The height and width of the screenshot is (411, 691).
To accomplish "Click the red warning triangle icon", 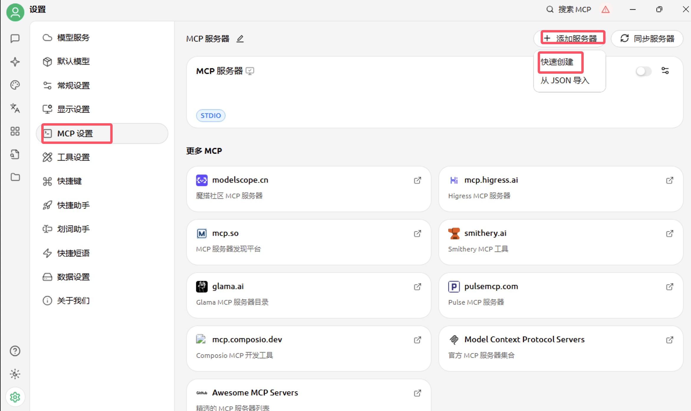I will pos(606,9).
